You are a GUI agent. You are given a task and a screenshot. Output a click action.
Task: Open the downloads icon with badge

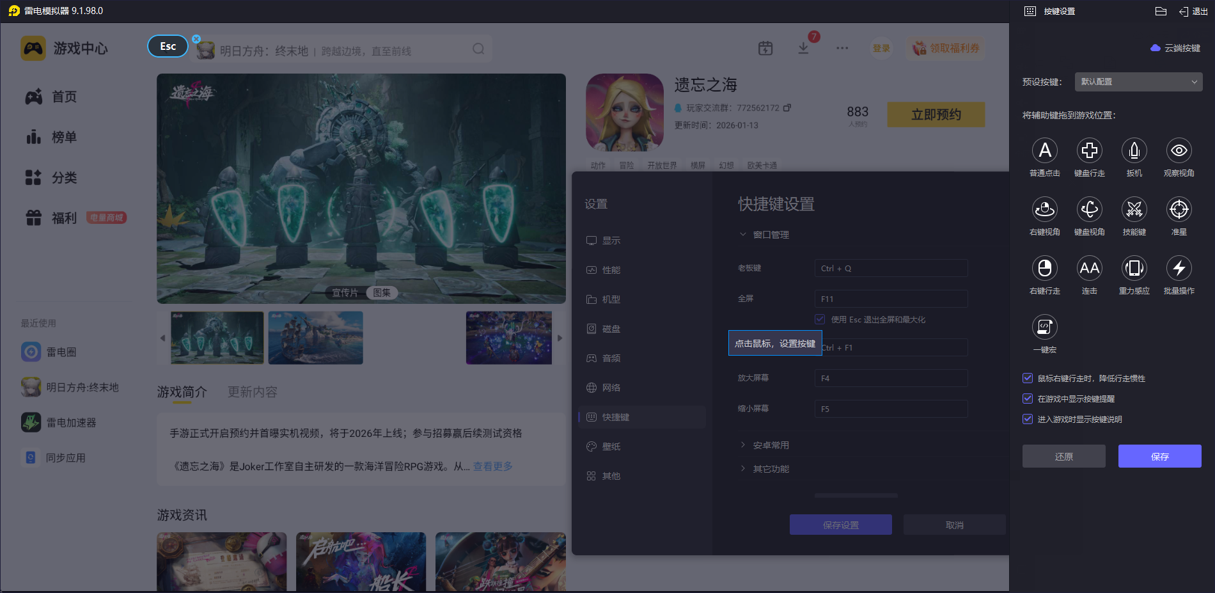pos(804,48)
